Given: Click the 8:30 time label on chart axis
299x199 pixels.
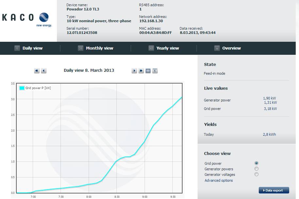Looking at the screenshot, I should 117,197.
